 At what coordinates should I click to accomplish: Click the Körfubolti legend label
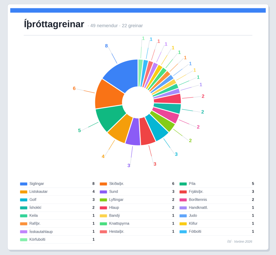(37, 240)
